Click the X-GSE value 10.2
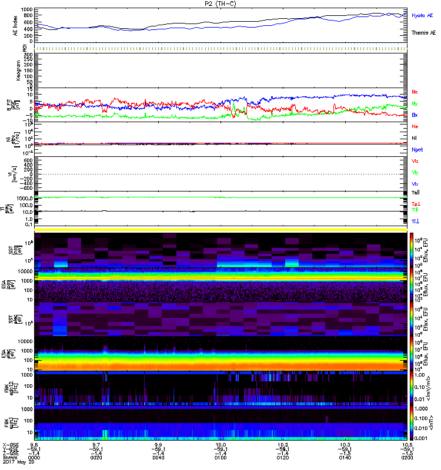Viewport: 441px width, 470px height. (283, 445)
